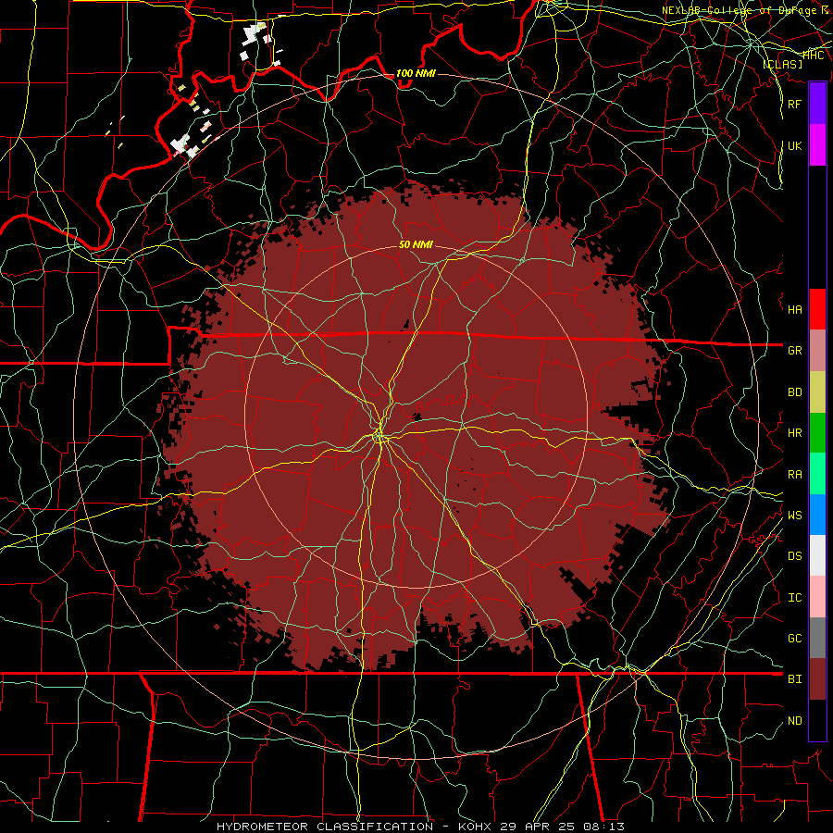The width and height of the screenshot is (833, 833).
Task: Click the 'DS' legend label
Action: pyautogui.click(x=794, y=556)
